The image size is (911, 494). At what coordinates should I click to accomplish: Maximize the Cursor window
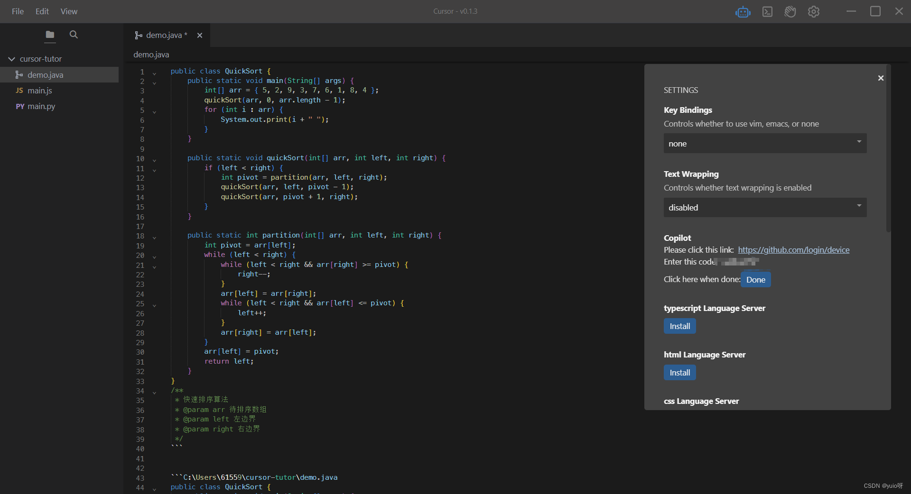point(875,11)
